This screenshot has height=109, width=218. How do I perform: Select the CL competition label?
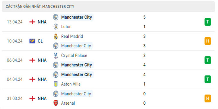point(40,41)
